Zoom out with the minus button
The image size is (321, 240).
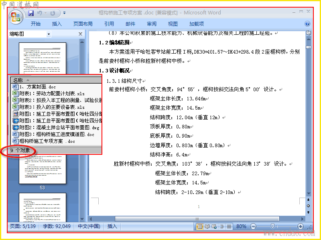(x=253, y=226)
